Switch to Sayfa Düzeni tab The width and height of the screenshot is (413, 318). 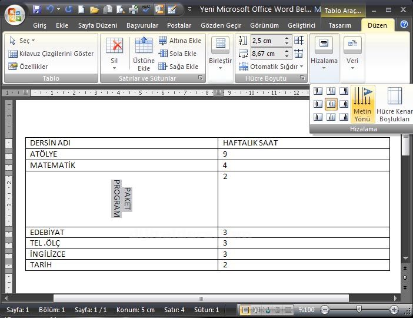(x=98, y=25)
